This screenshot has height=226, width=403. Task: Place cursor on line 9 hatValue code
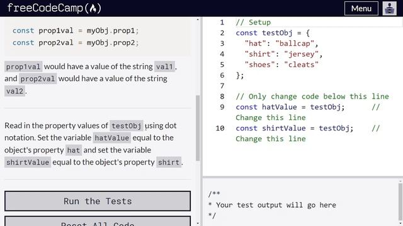[290, 107]
